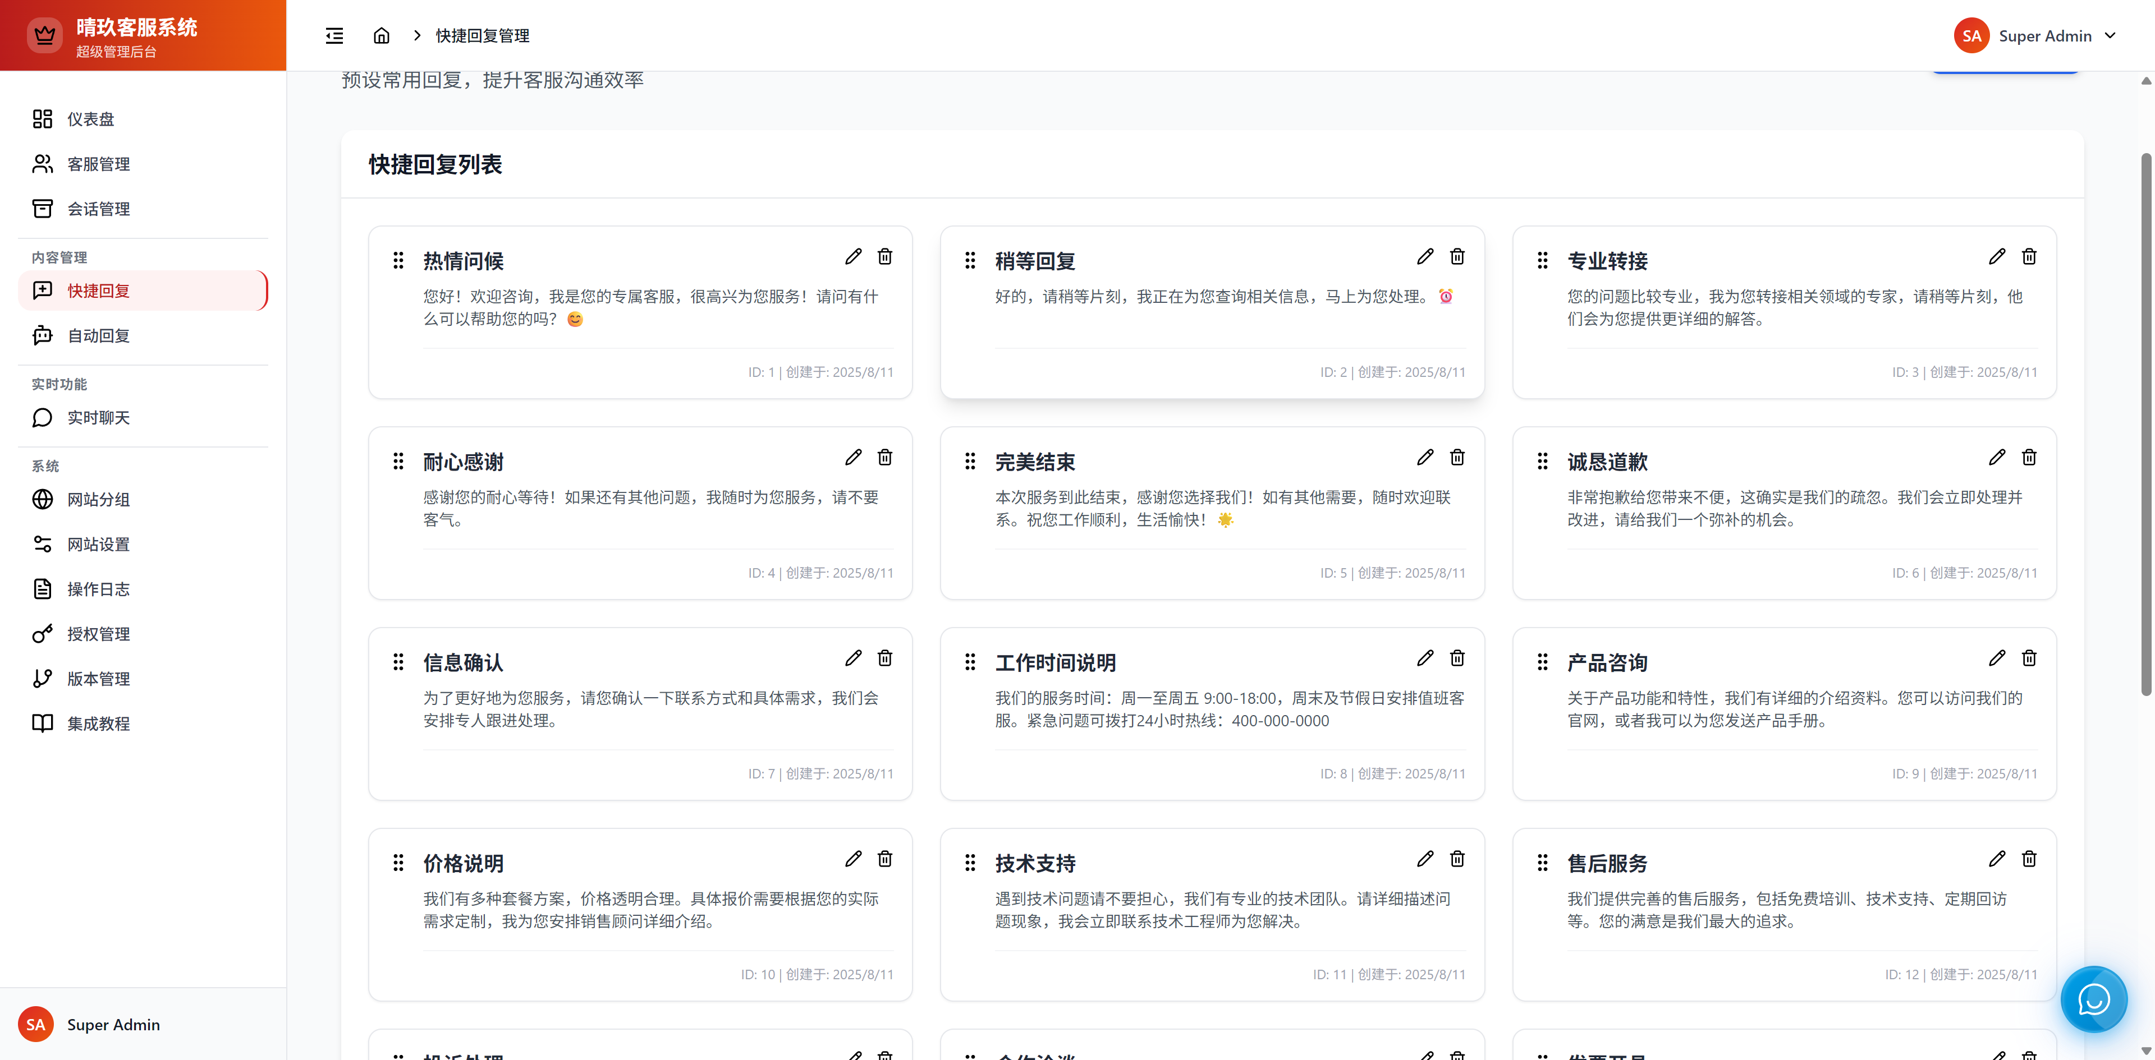Image resolution: width=2155 pixels, height=1060 pixels.
Task: Click the home icon in breadcrumb
Action: 382,35
